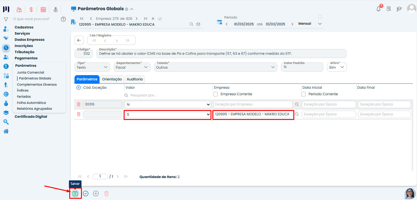
Task: Click the gear icon in left sidebar
Action: 6,94
